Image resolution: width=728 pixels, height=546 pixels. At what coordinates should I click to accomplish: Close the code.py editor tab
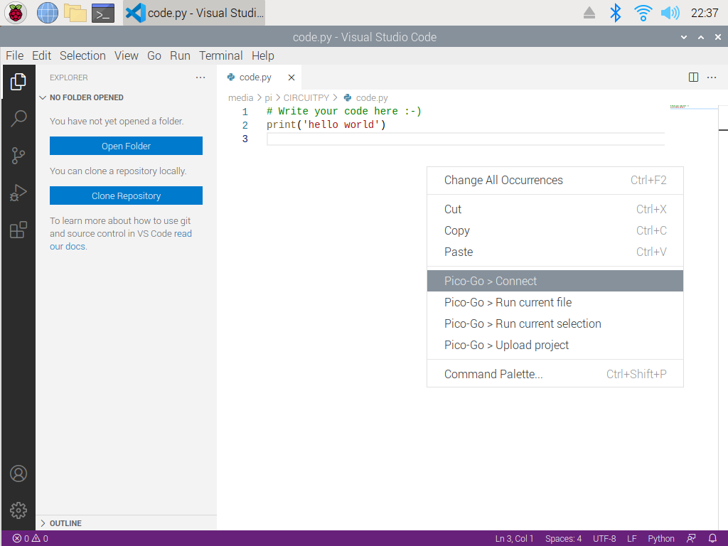pos(291,77)
